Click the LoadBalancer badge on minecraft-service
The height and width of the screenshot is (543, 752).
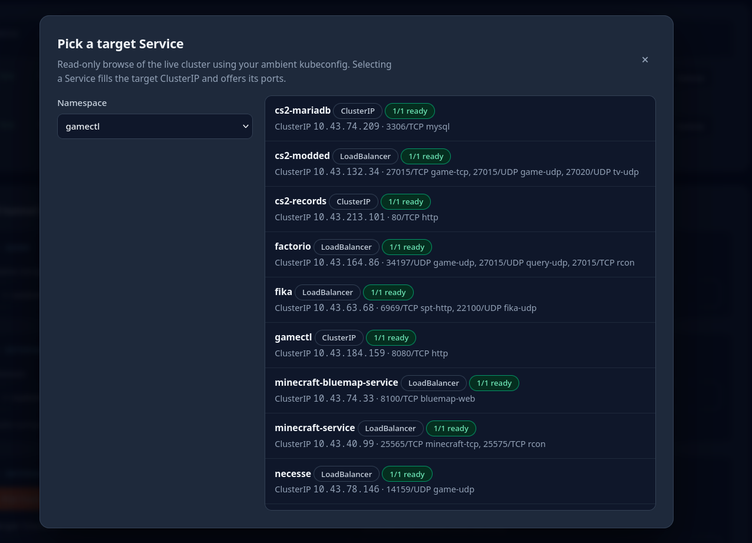(391, 428)
